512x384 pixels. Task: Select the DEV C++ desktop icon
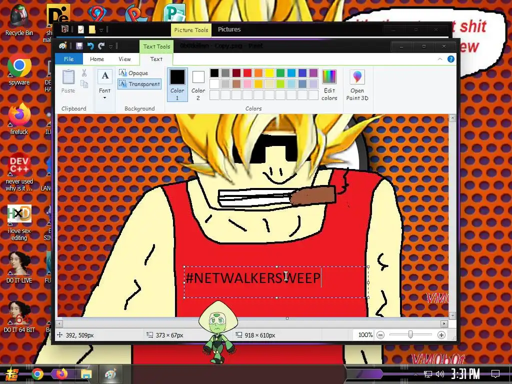pyautogui.click(x=19, y=172)
